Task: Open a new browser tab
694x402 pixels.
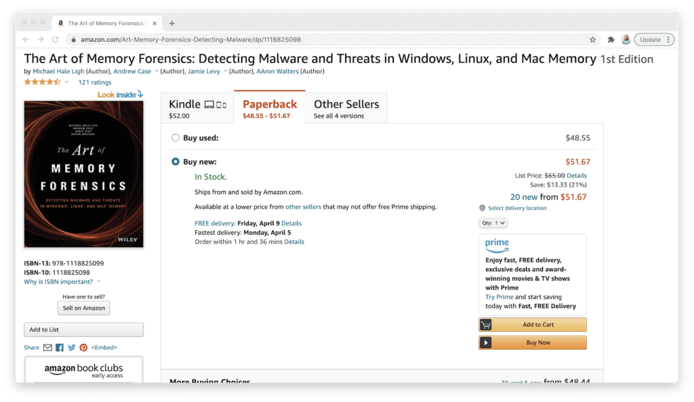Action: click(172, 24)
